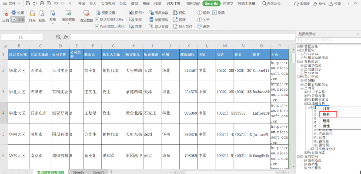
Task: Switch to the 页面布局 ribbon tab
Action: coord(108,3)
